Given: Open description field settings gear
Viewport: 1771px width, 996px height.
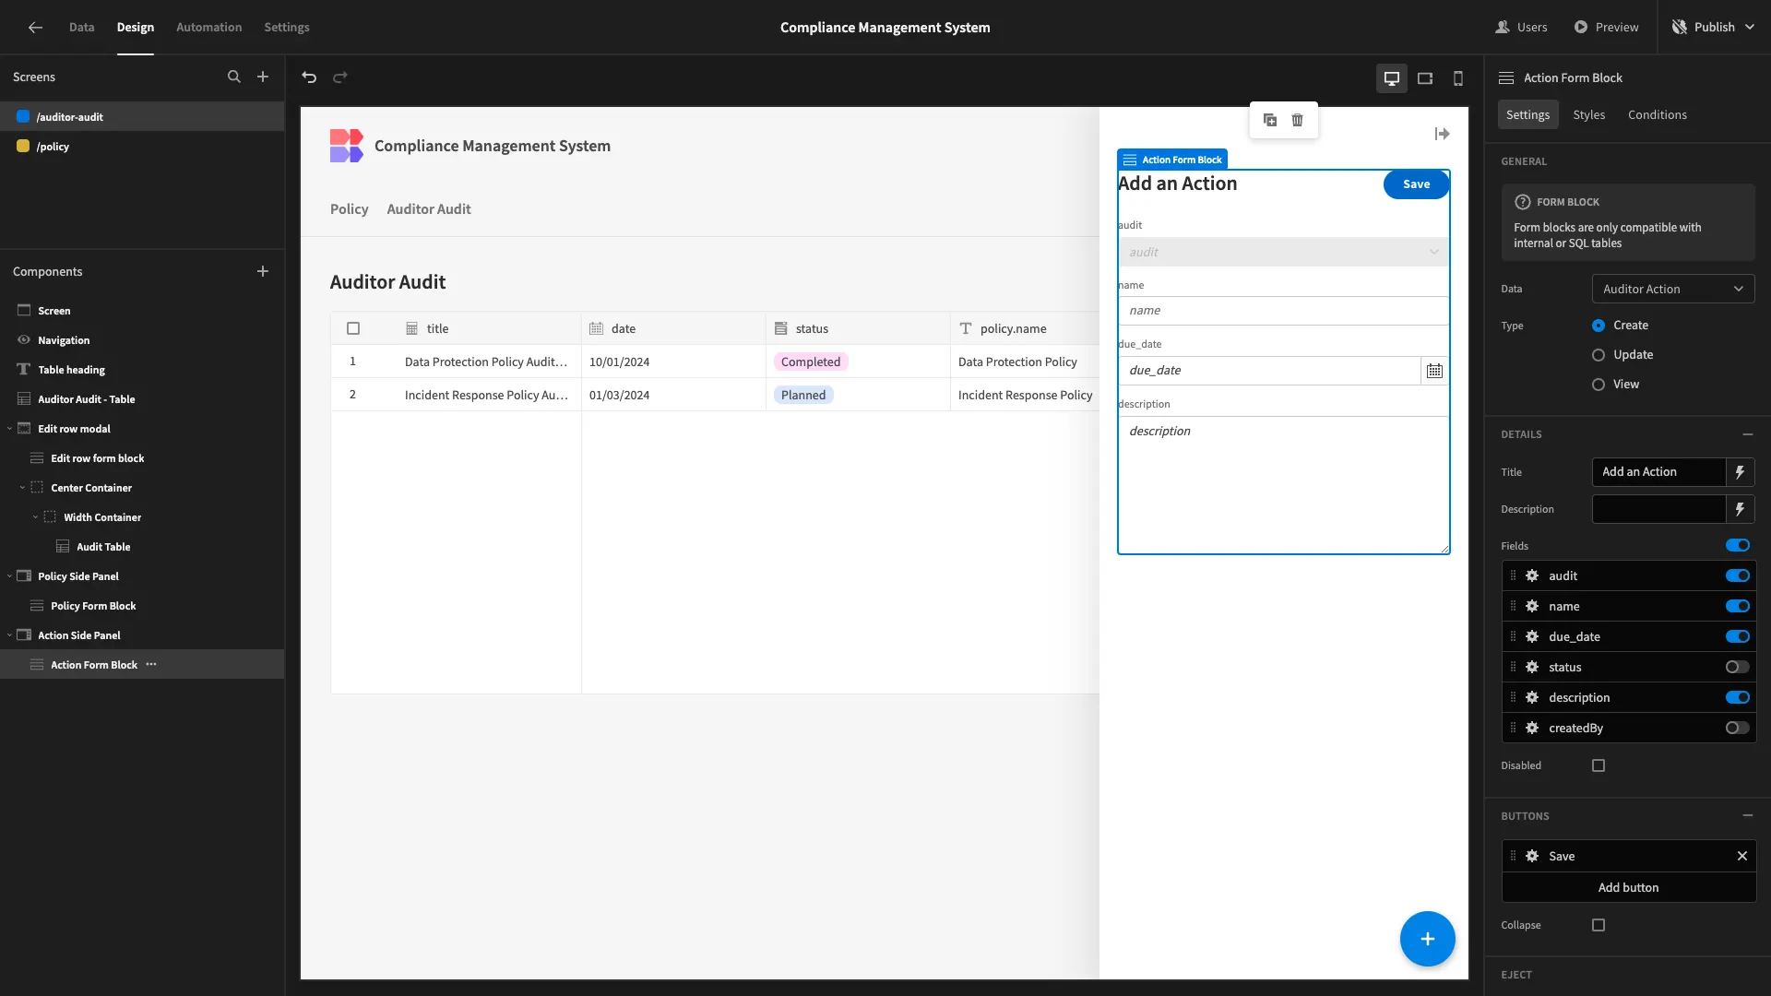Looking at the screenshot, I should tap(1532, 697).
